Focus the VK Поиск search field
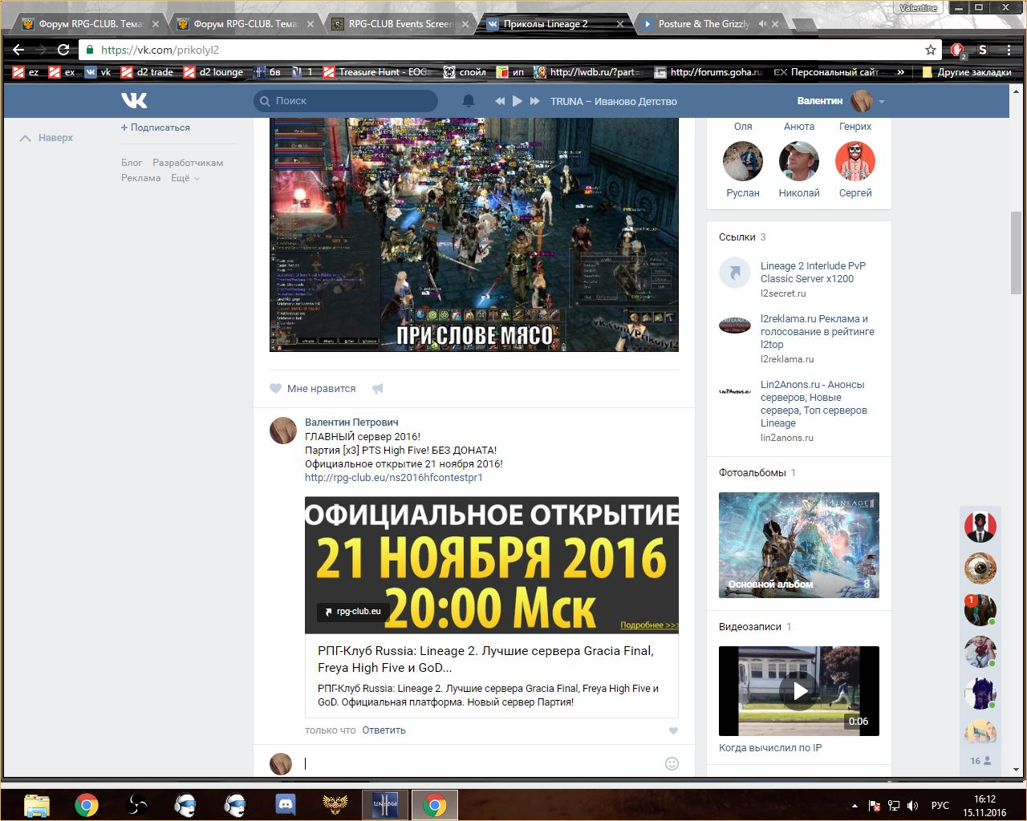 click(x=346, y=101)
